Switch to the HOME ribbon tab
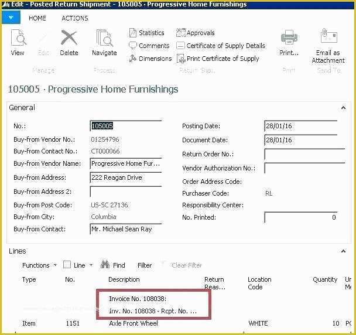The image size is (356, 335). [x=37, y=18]
